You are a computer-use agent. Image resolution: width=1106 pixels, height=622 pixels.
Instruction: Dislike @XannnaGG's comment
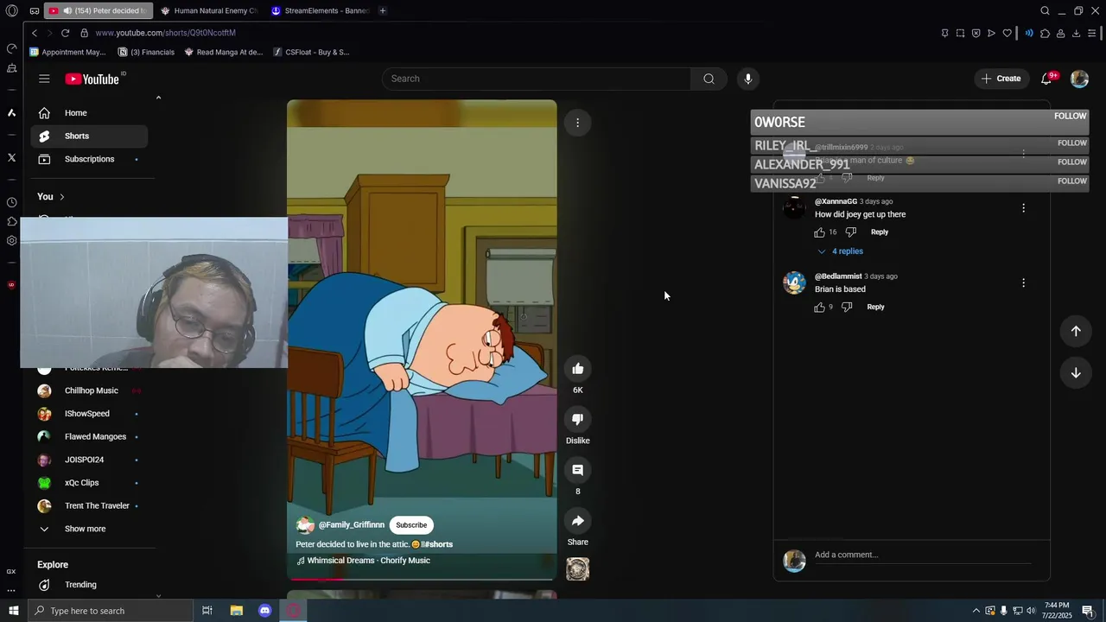(850, 232)
